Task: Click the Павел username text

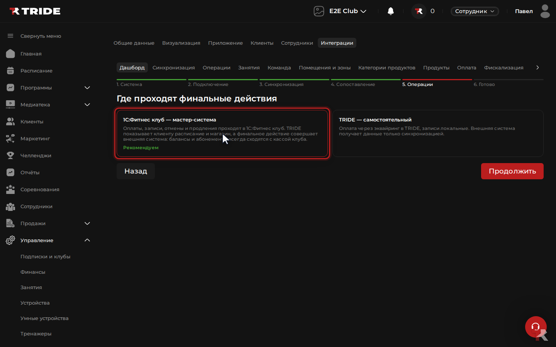Action: coord(524,11)
